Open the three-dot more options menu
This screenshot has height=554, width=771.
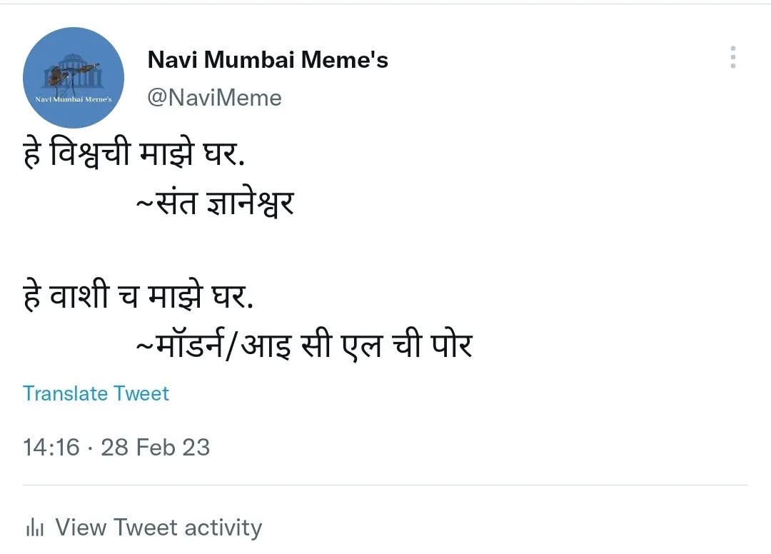732,57
